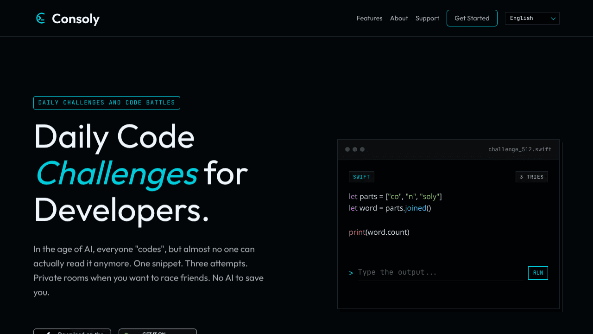This screenshot has height=334, width=593.
Task: Click the code line let parts array
Action: point(395,196)
